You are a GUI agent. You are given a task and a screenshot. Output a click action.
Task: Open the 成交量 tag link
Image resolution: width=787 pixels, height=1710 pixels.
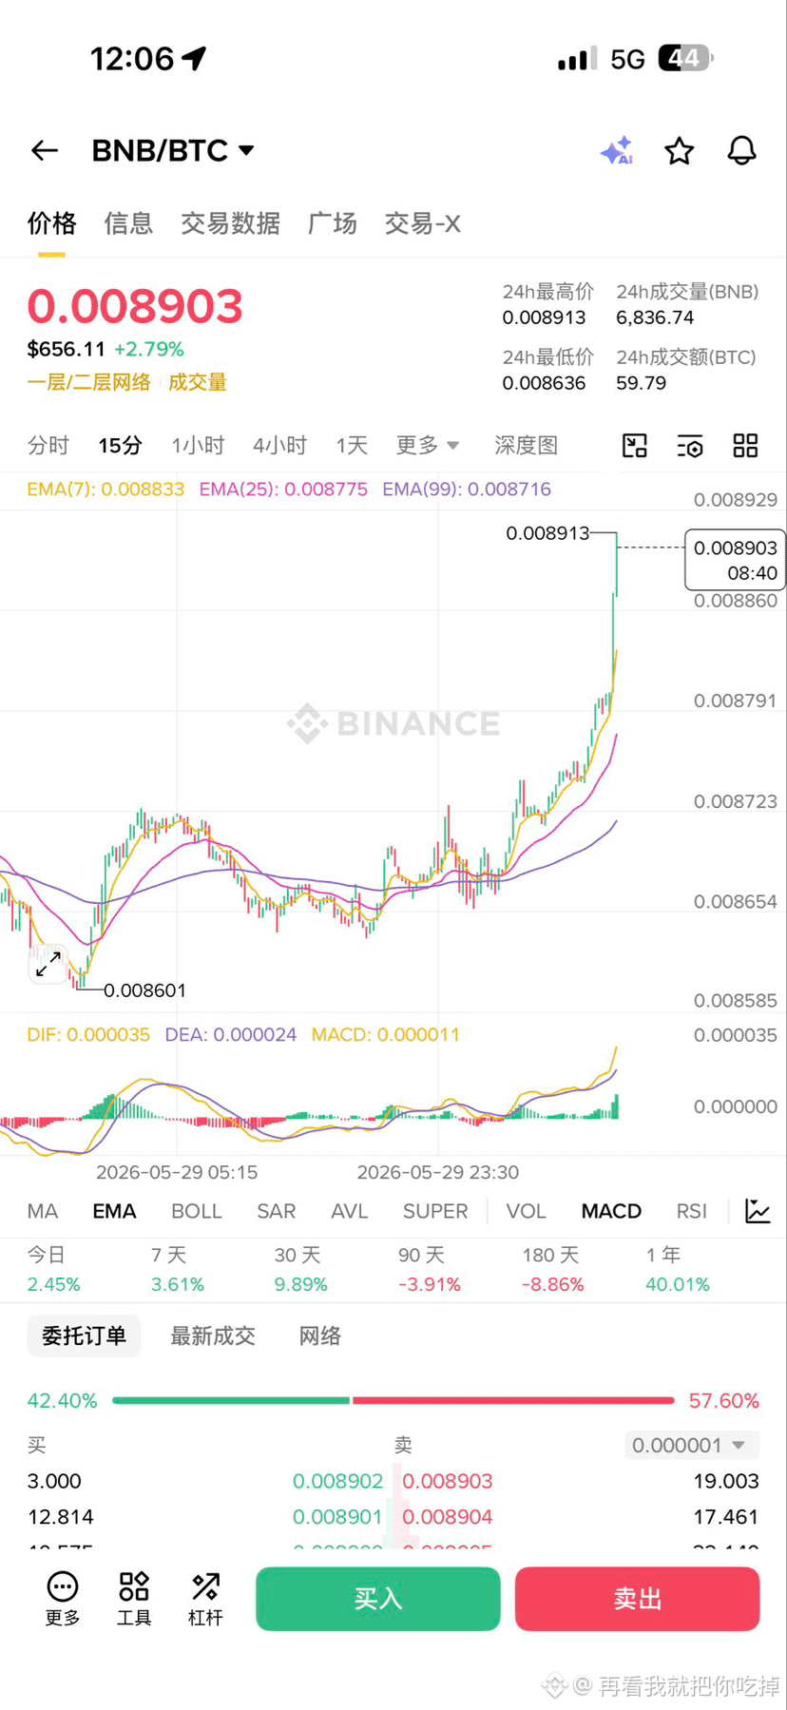(198, 382)
